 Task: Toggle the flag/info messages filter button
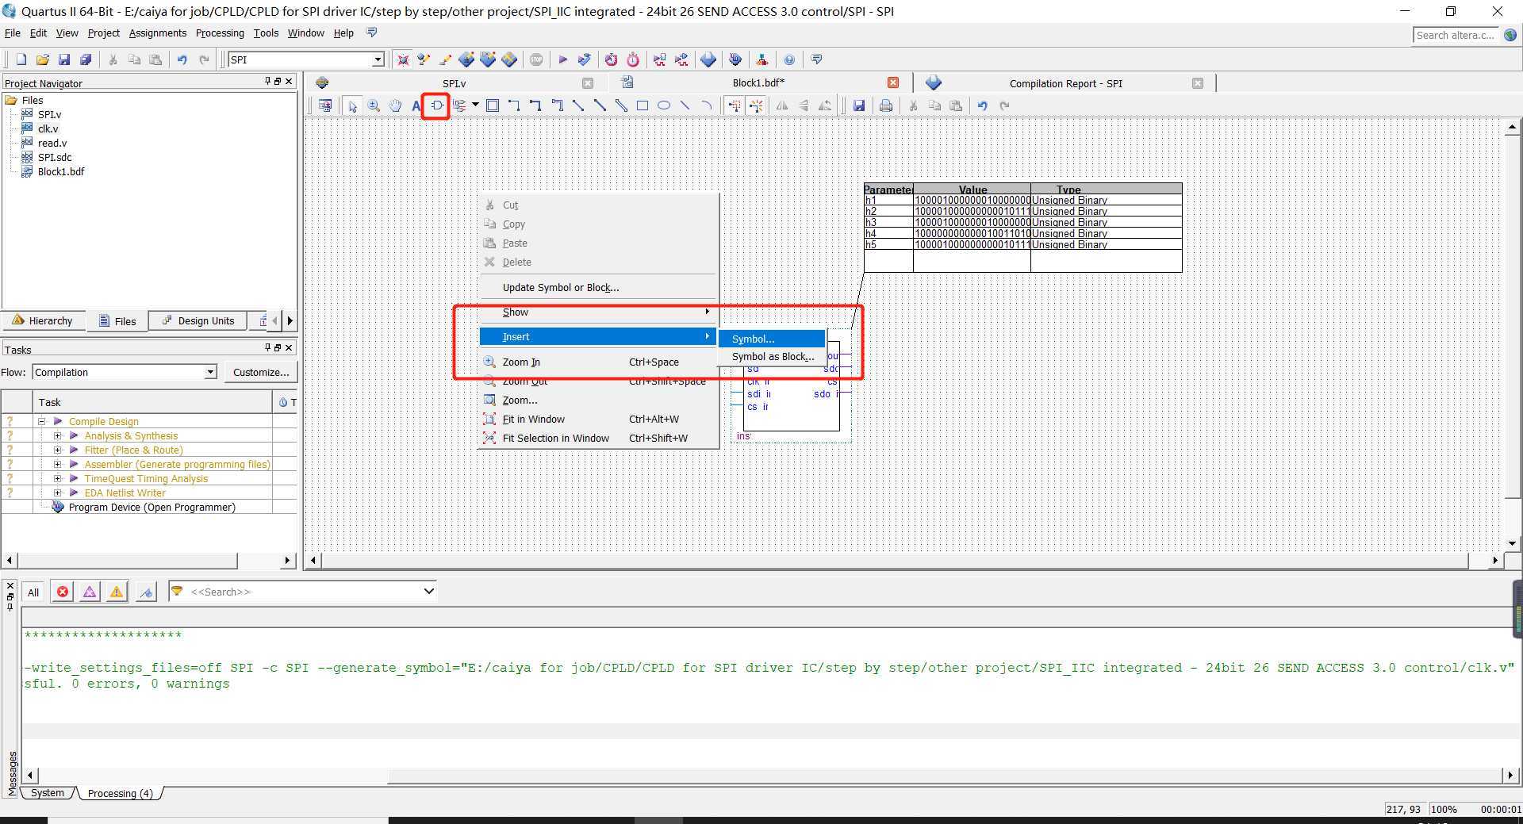pyautogui.click(x=146, y=592)
